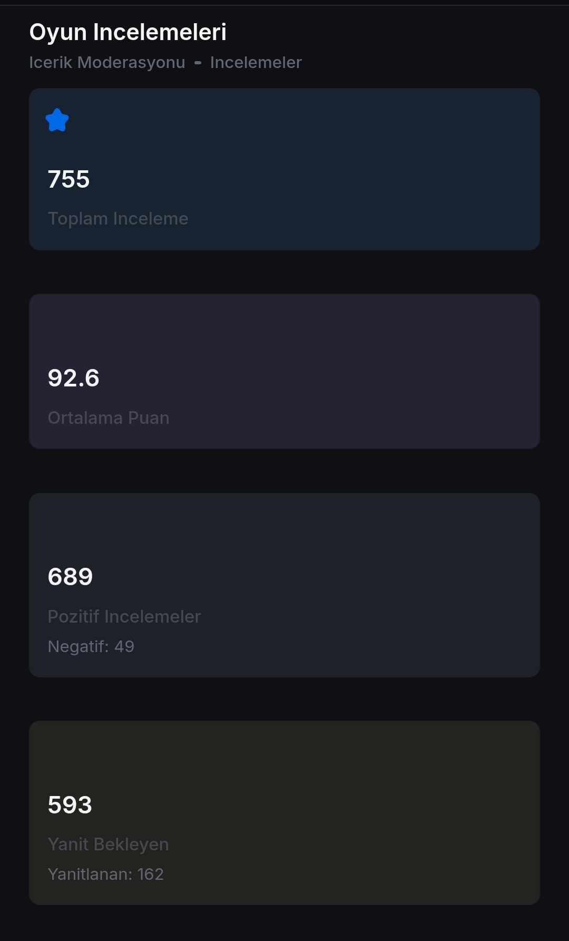This screenshot has height=941, width=569.
Task: Click the dark page background below the cards
Action: coord(284,925)
